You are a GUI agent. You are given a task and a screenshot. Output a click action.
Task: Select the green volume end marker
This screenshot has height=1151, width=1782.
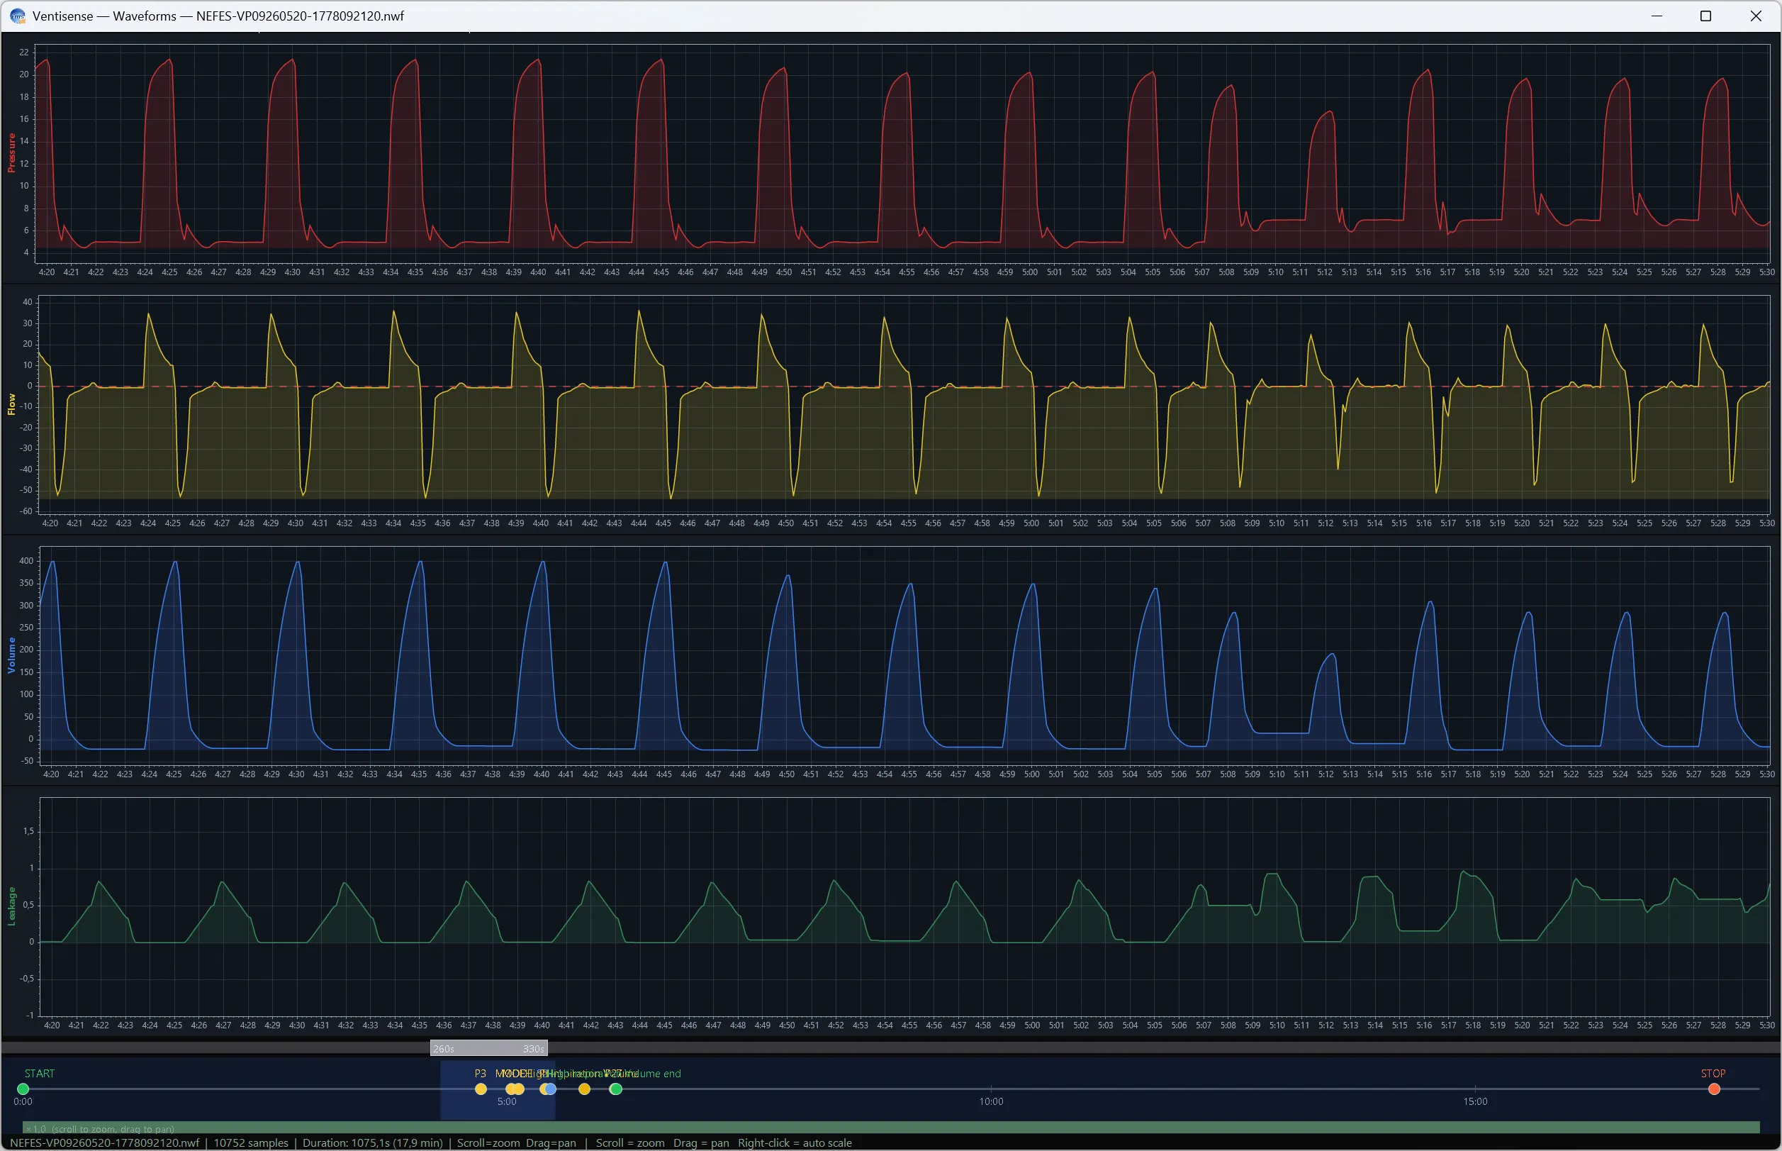click(x=615, y=1089)
